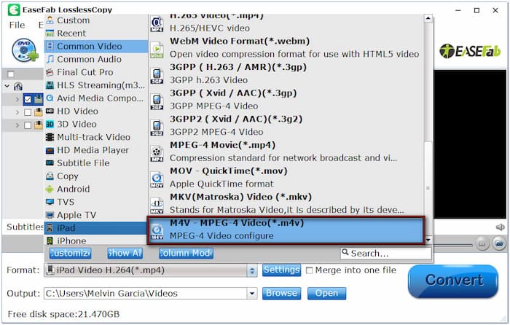Image resolution: width=510 pixels, height=325 pixels.
Task: Select Common Video category
Action: [96, 46]
